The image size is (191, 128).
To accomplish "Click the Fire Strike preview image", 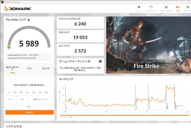I will point(149,45).
